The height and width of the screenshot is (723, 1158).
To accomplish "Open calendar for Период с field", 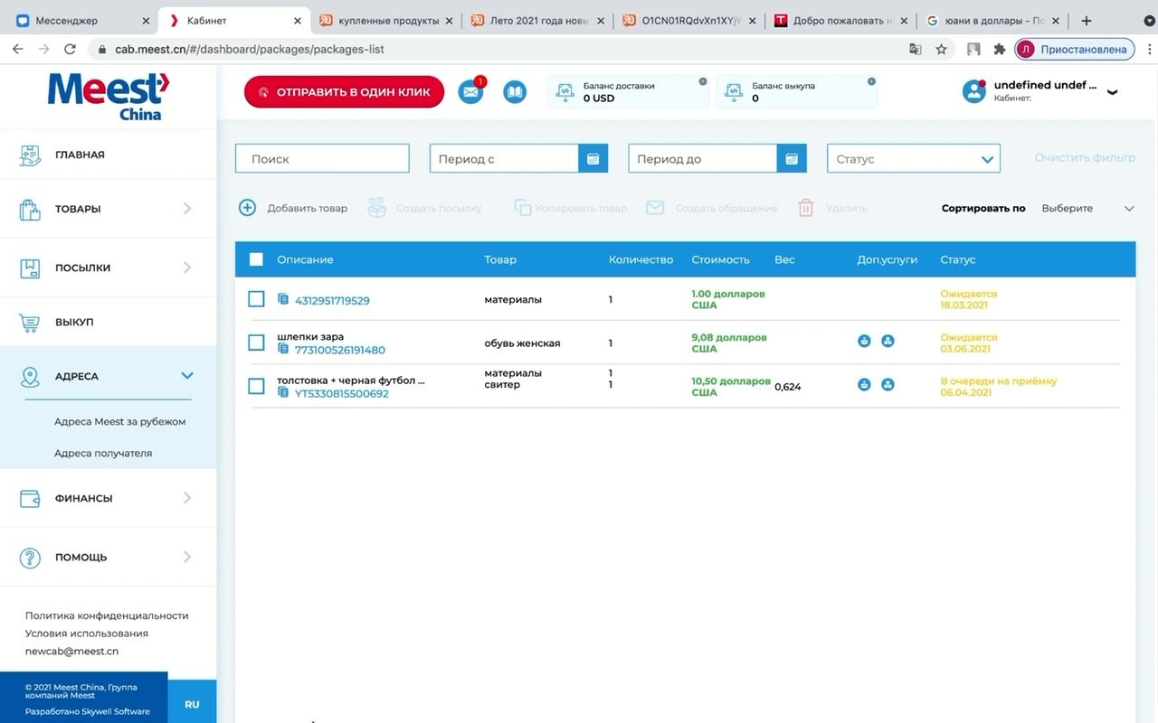I will tap(593, 158).
